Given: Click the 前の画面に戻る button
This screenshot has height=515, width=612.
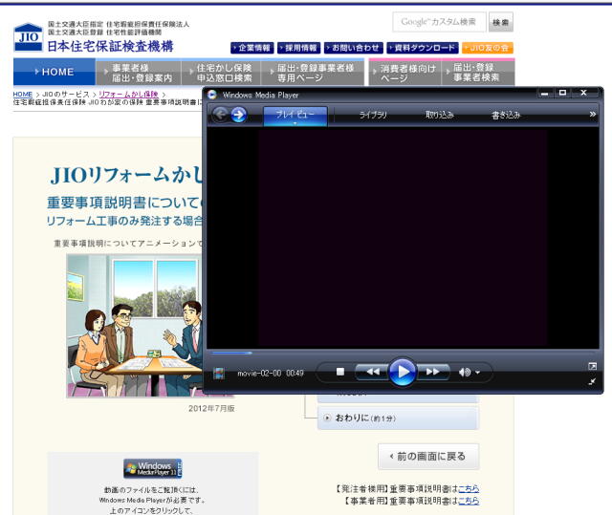Looking at the screenshot, I should [427, 456].
